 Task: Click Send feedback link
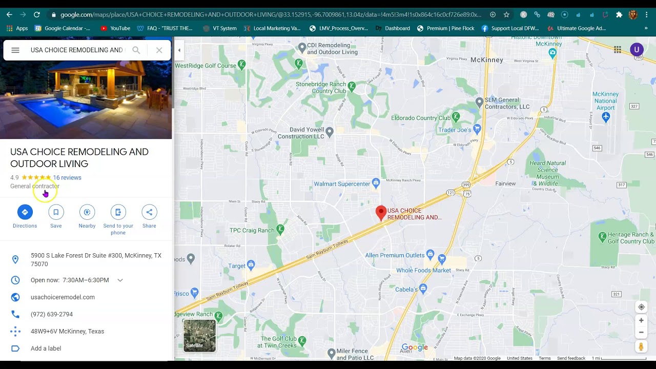tap(571, 358)
